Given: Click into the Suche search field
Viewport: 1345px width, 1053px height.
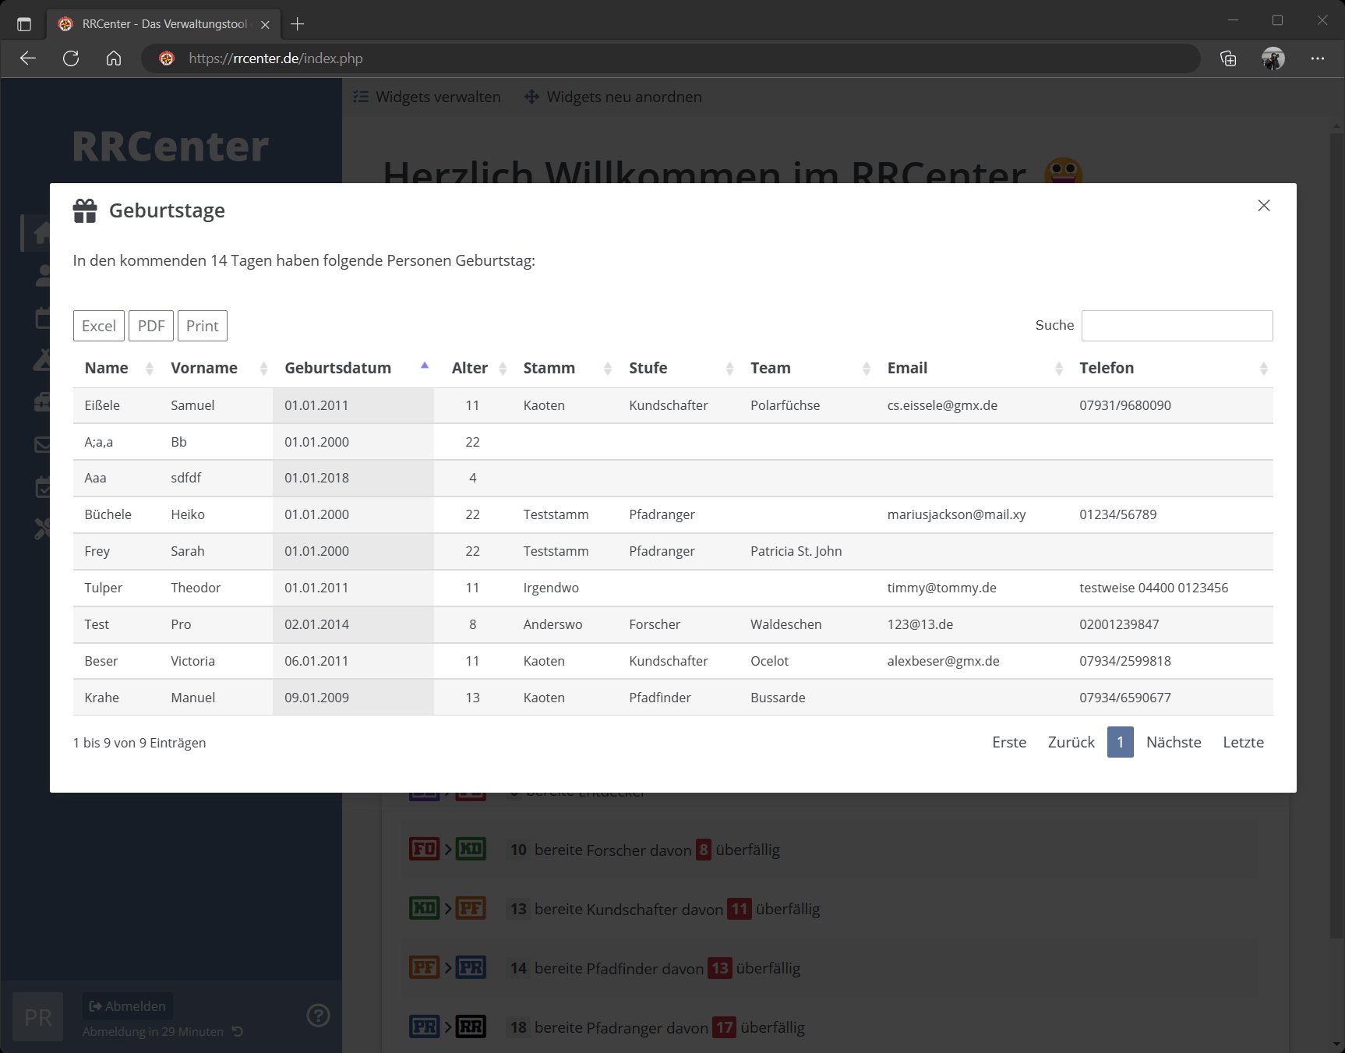Looking at the screenshot, I should tap(1176, 326).
